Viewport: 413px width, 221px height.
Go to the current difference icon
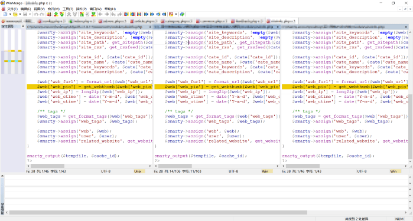pos(87,14)
